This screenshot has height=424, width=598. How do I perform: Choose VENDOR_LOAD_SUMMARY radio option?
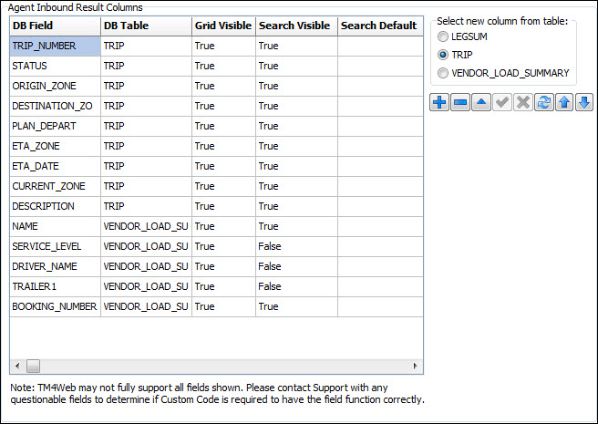pos(444,73)
